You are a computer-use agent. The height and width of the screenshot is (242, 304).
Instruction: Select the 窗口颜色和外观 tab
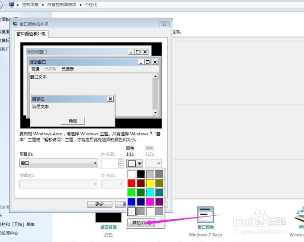click(31, 34)
